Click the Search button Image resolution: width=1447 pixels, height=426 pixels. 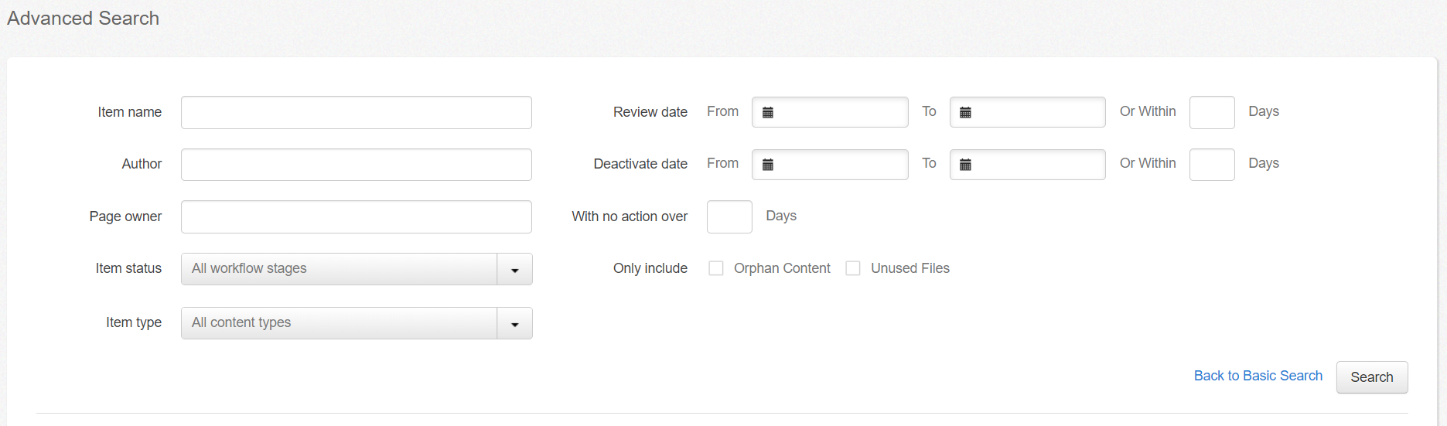(1372, 377)
